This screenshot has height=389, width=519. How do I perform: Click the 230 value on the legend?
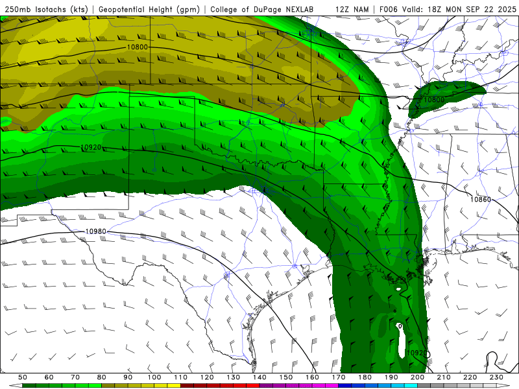pyautogui.click(x=496, y=377)
